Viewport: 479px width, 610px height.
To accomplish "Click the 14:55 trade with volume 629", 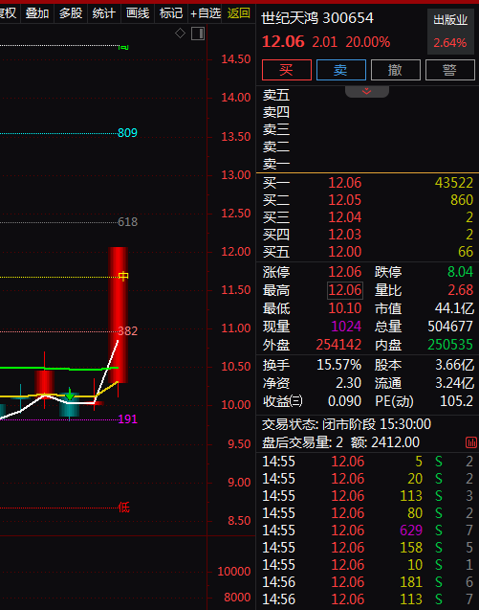I will 367,531.
